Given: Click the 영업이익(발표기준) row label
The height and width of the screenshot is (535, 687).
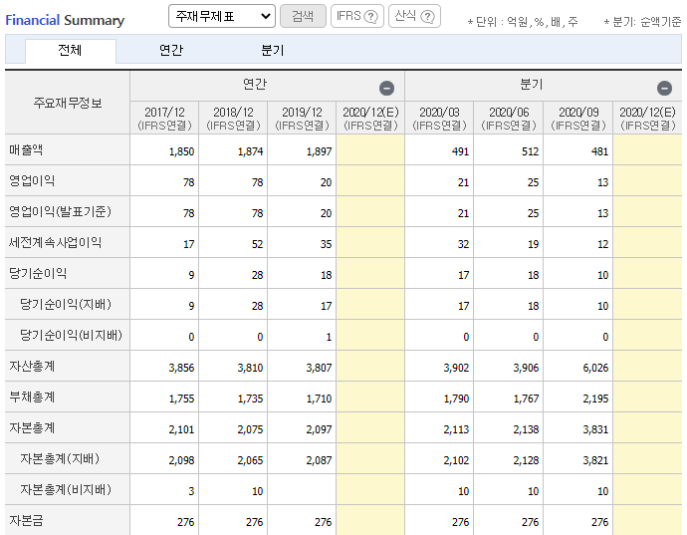Looking at the screenshot, I should click(x=61, y=212).
